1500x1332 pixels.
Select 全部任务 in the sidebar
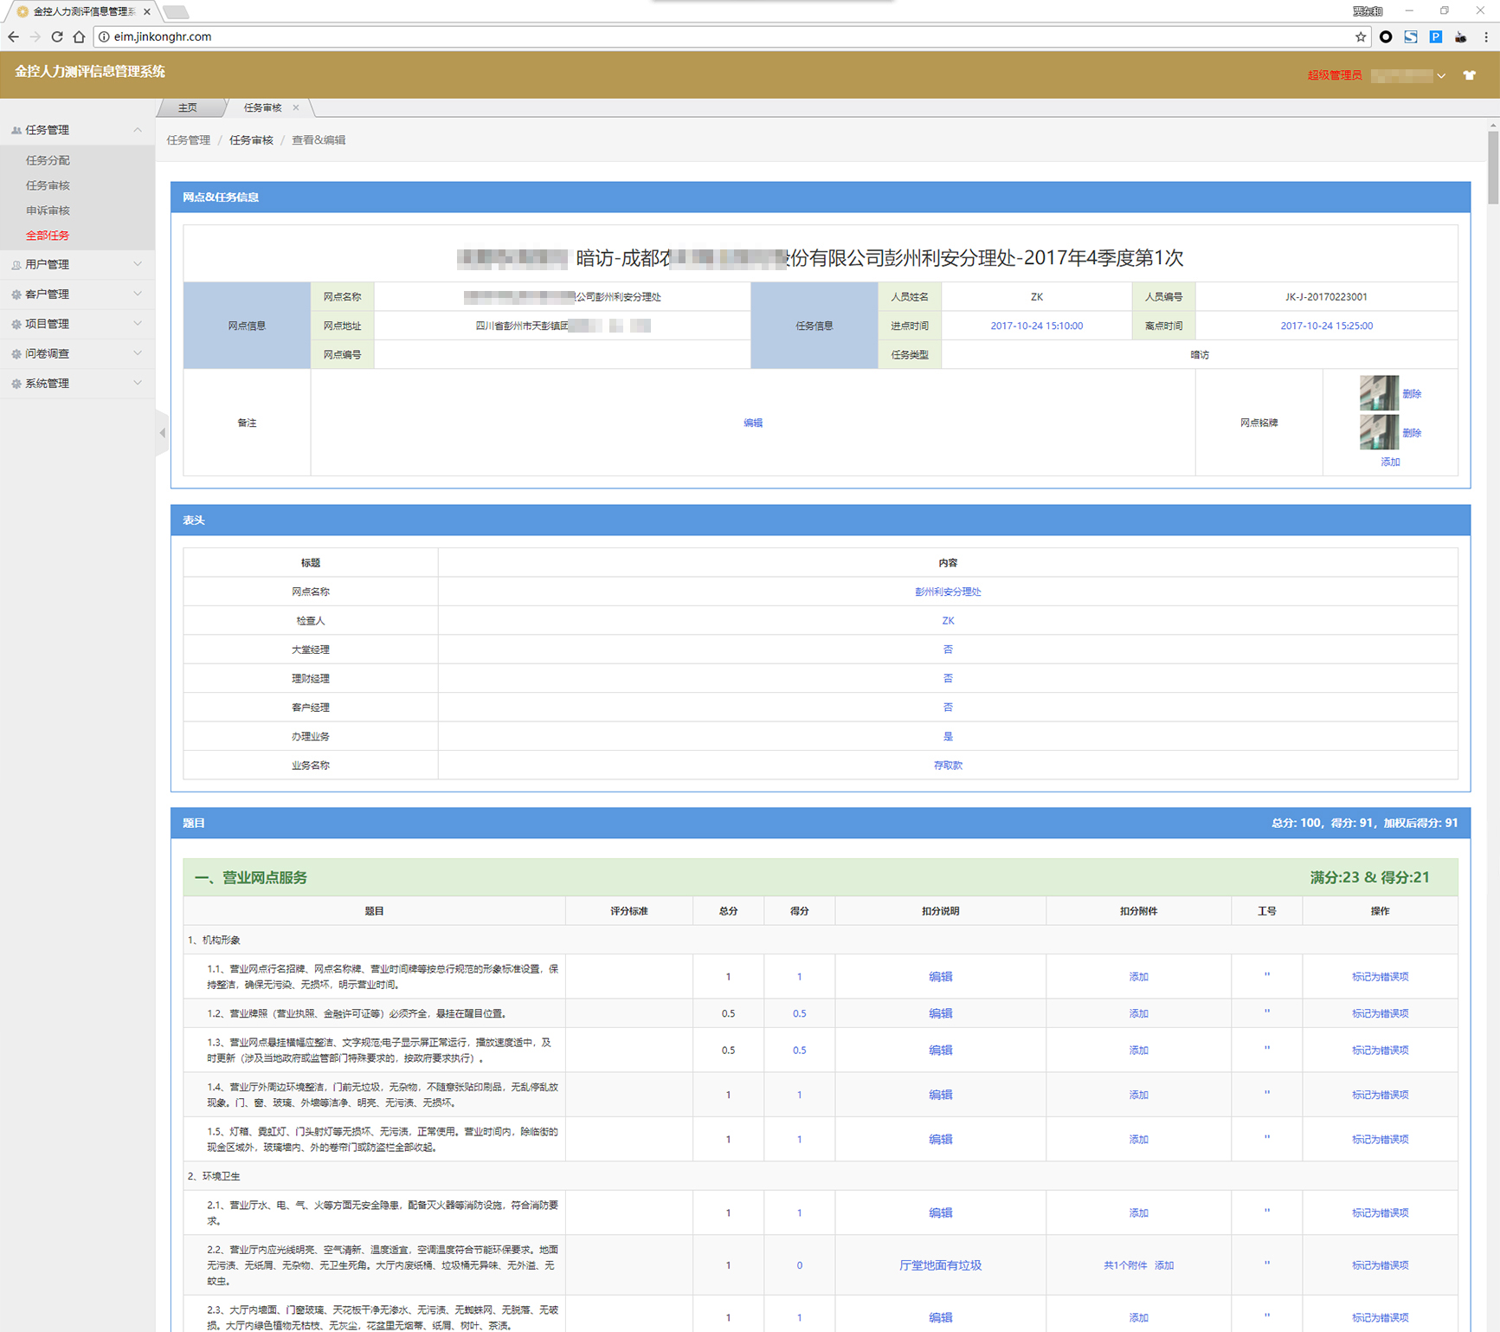[48, 236]
